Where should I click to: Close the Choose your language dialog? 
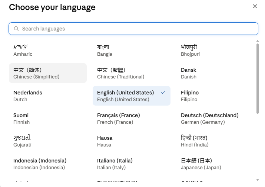click(x=255, y=6)
